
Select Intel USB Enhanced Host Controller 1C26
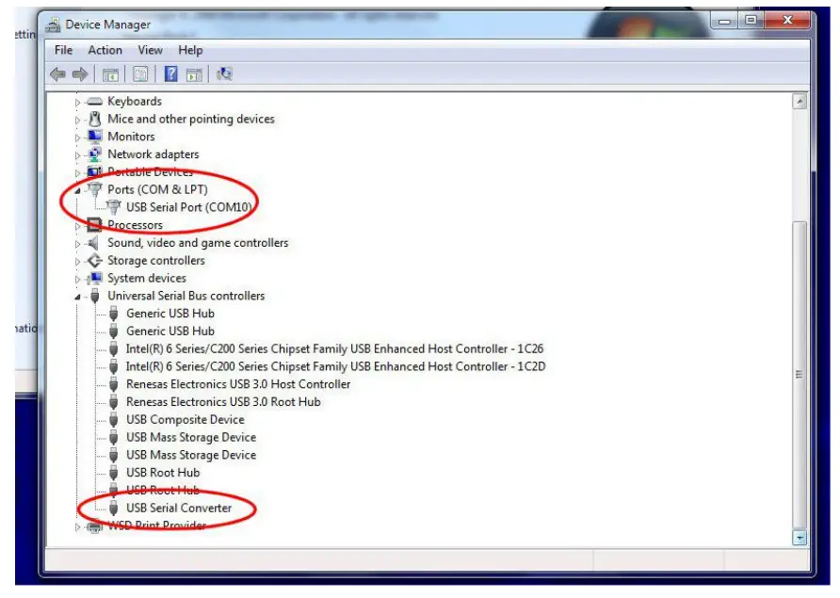coord(334,348)
